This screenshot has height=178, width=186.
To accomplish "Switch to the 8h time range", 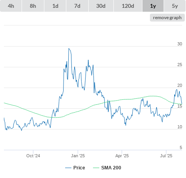I will coord(33,6).
